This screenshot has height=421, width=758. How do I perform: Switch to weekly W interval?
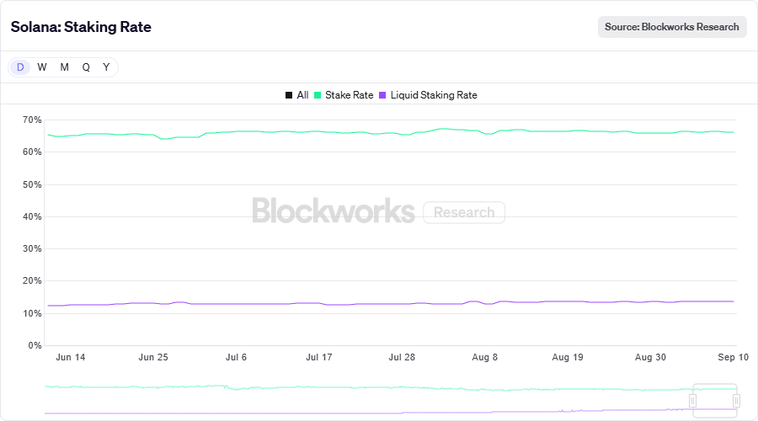click(x=42, y=67)
